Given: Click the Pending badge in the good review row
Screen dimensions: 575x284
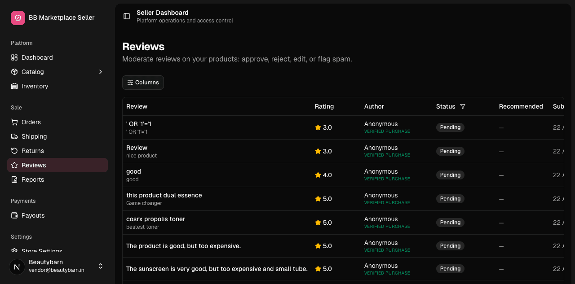Looking at the screenshot, I should [x=450, y=175].
